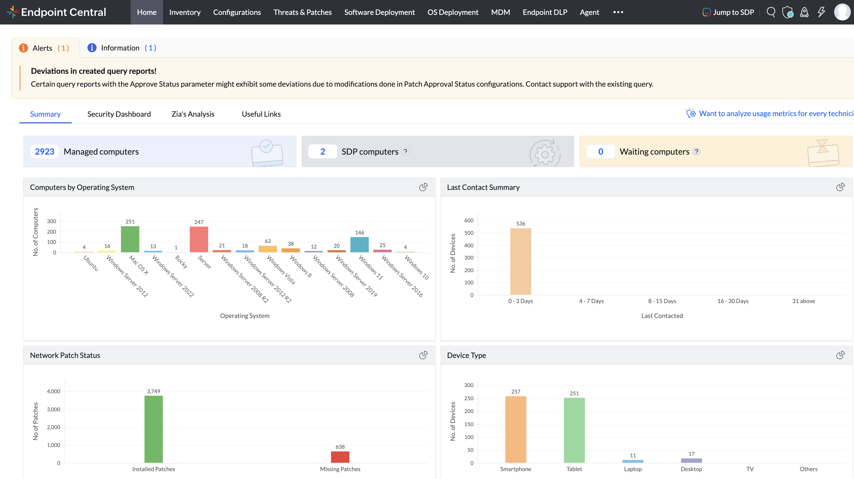Switch to Security Dashboard tab

[x=119, y=114]
